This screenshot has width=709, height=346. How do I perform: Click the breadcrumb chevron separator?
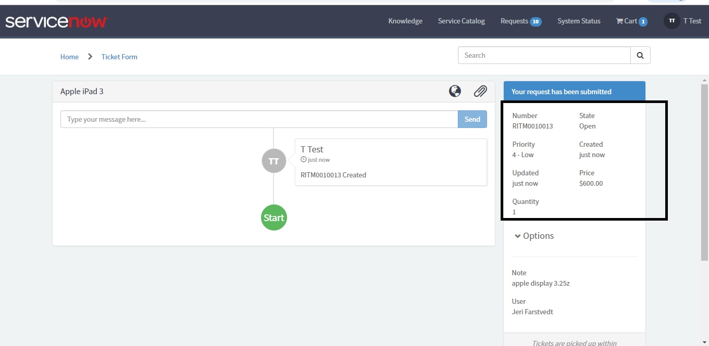[x=90, y=56]
